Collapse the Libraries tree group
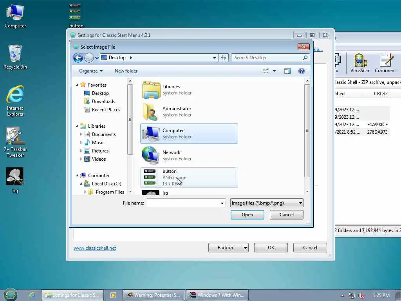The height and width of the screenshot is (301, 401). tap(77, 126)
